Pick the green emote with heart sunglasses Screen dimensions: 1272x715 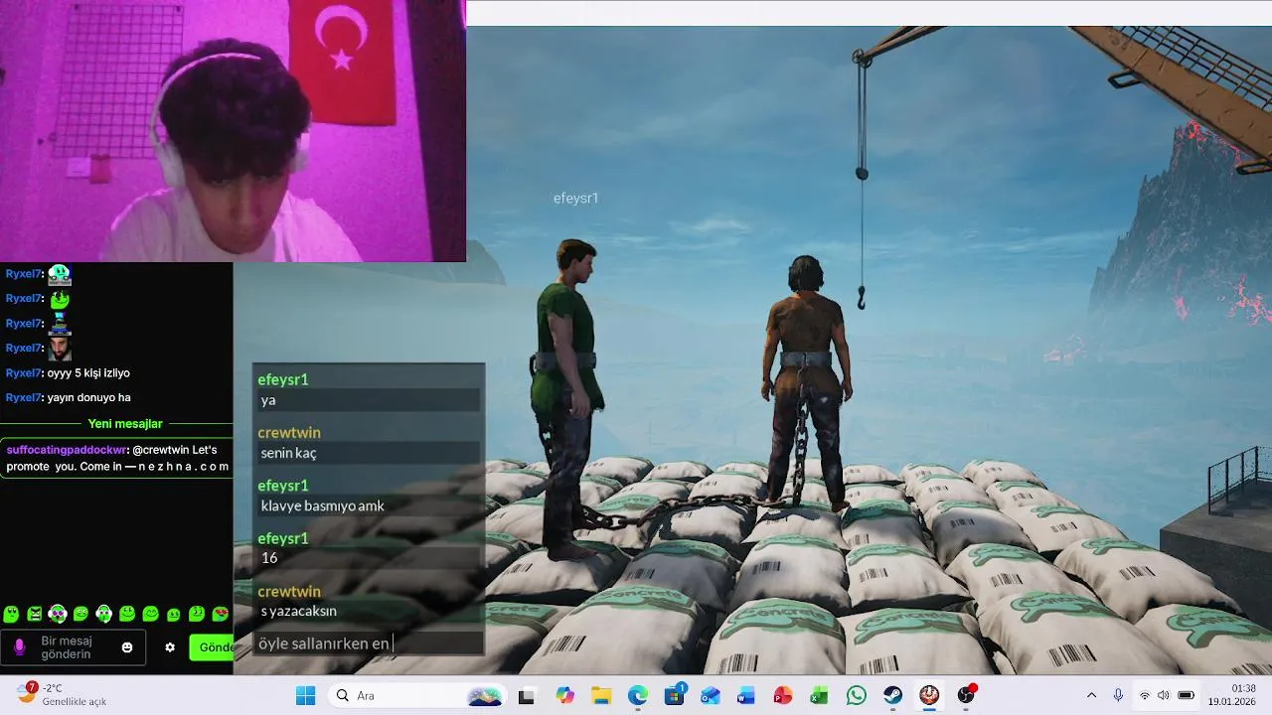[221, 614]
